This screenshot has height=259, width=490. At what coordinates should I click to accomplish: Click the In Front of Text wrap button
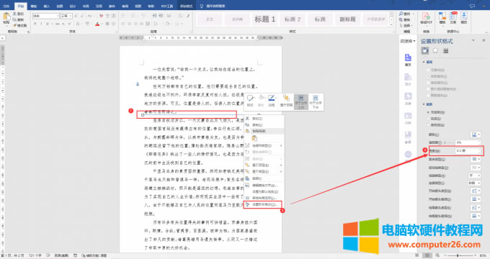point(301,101)
